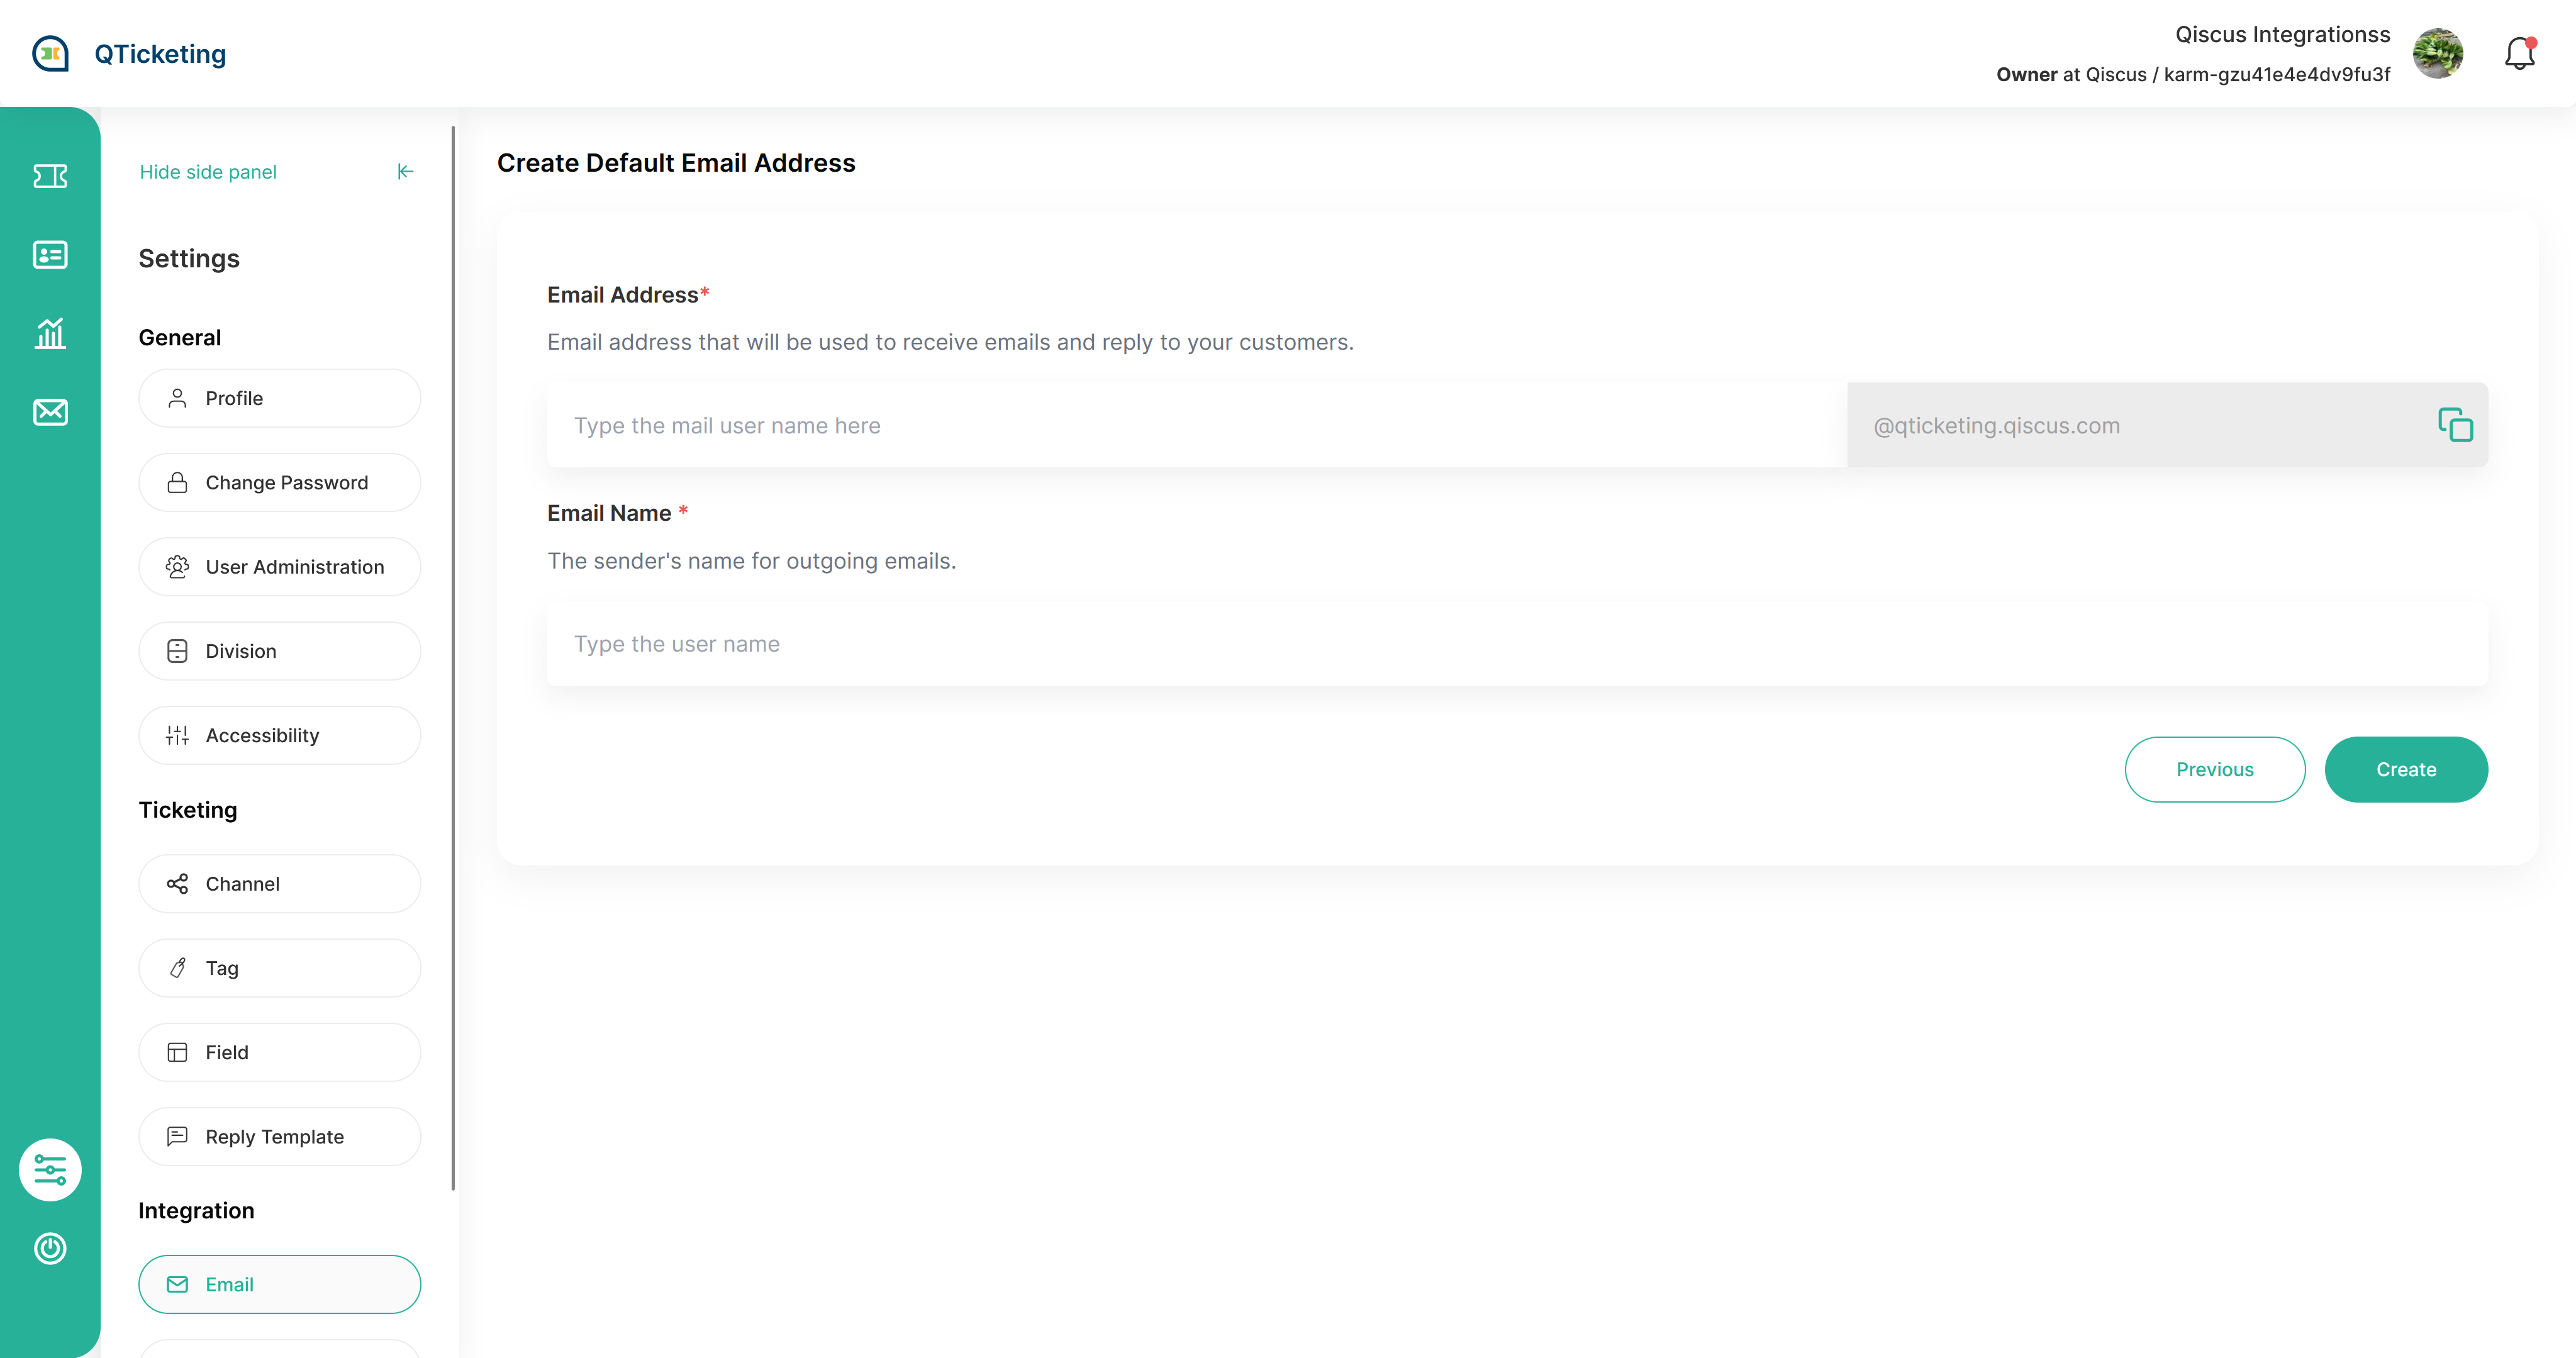Image resolution: width=2576 pixels, height=1358 pixels.
Task: Open the mail inbox icon in rail
Action: (50, 412)
